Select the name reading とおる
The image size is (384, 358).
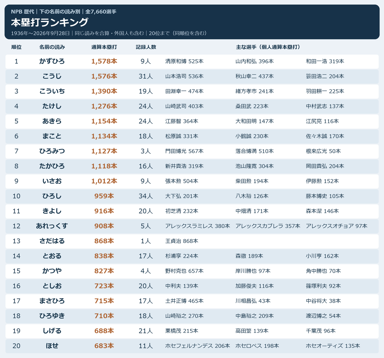(52, 256)
